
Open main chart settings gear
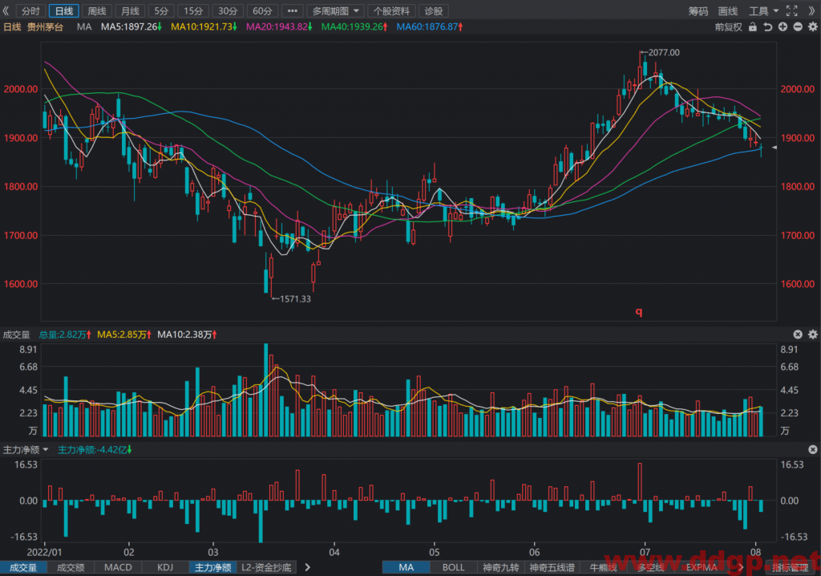[813, 26]
